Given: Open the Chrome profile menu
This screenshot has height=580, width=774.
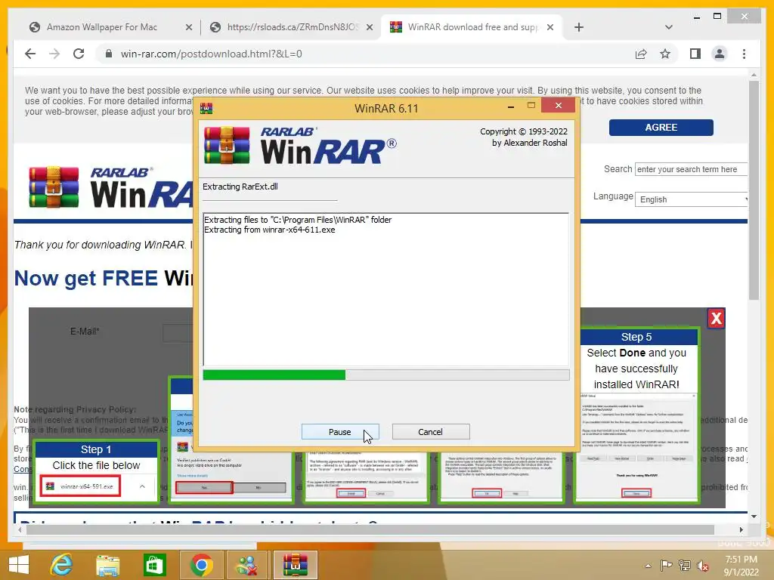Looking at the screenshot, I should coord(720,54).
